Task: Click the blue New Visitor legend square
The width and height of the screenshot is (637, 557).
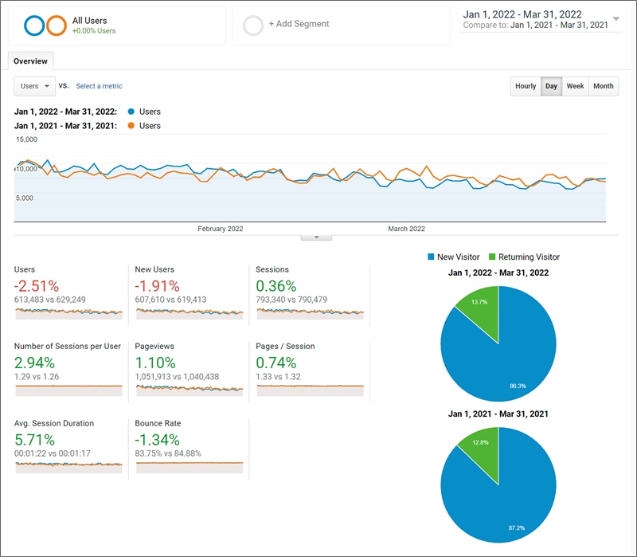Action: [431, 257]
